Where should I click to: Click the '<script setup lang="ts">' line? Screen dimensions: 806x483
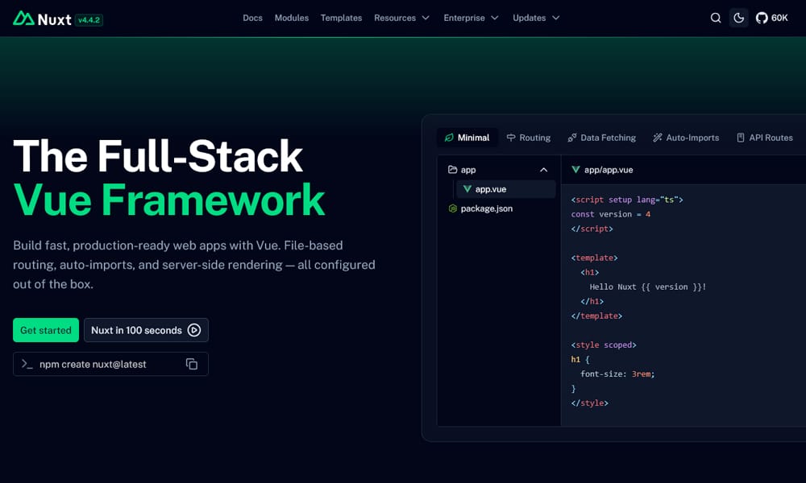click(626, 200)
